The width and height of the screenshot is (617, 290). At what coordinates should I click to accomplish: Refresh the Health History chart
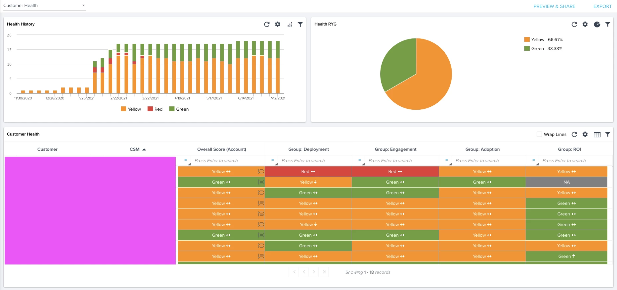tap(267, 24)
